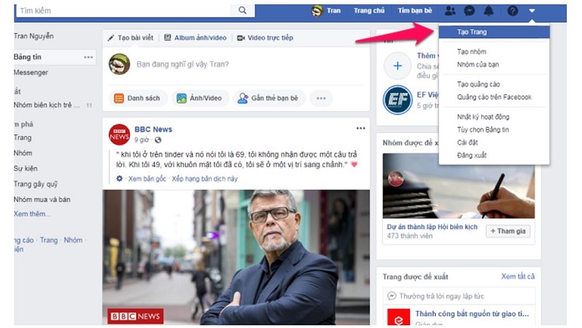Open more composer options ellipsis

pyautogui.click(x=321, y=98)
